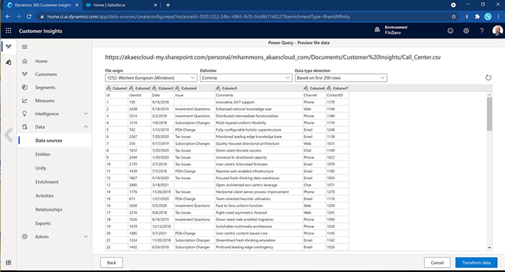Click the browser back arrow

point(8,16)
